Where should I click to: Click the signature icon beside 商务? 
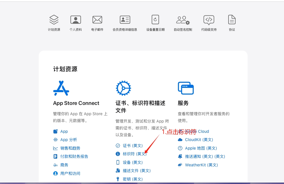[x=55, y=165]
